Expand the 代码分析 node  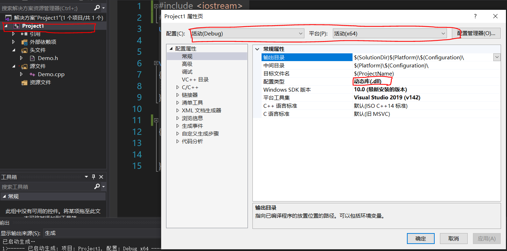[178, 141]
